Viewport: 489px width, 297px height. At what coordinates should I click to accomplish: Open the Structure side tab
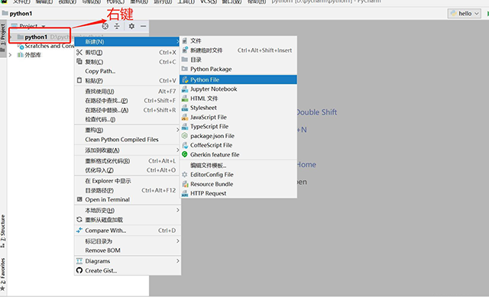point(3,231)
